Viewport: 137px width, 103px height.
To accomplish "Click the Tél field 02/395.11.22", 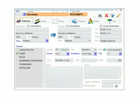I will [x=111, y=29].
